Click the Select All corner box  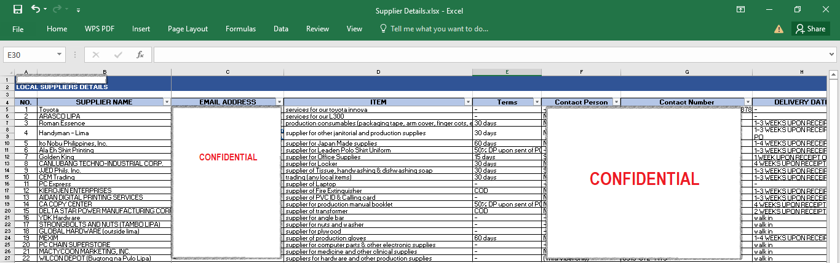pos(7,73)
